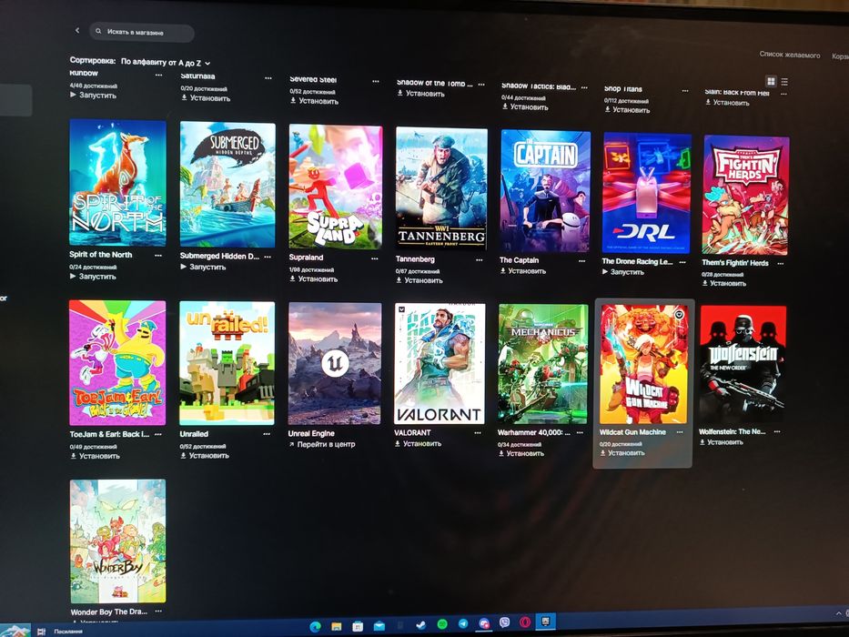849x637 pixels.
Task: Open the Tannenberg cover image
Action: [x=441, y=188]
